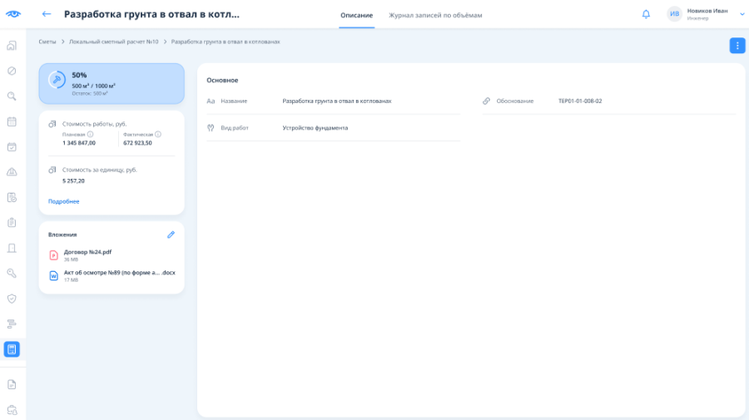Show info for Фактическая cost

tap(158, 134)
